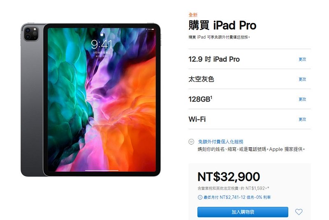This screenshot has height=220, width=329.
Task: Change the 12.9 吋 iPad Pro model selection
Action: coord(302,59)
